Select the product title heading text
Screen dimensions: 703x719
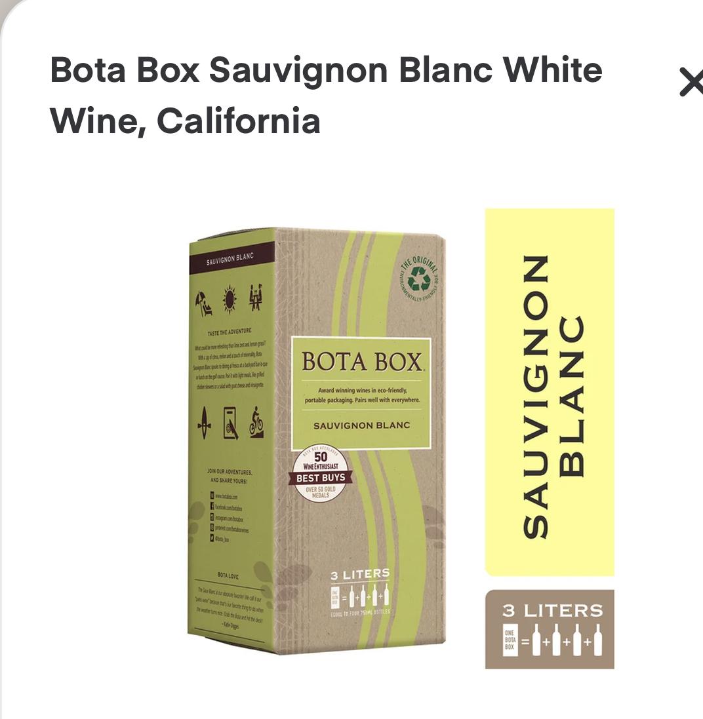(326, 95)
